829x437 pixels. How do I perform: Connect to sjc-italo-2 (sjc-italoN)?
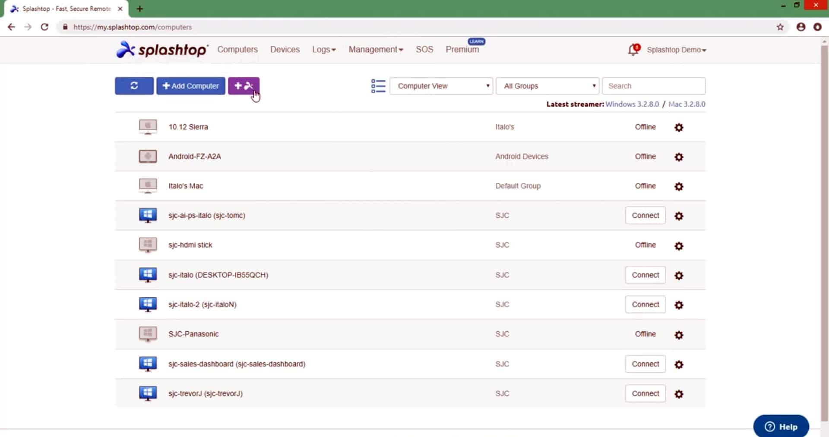coord(645,304)
